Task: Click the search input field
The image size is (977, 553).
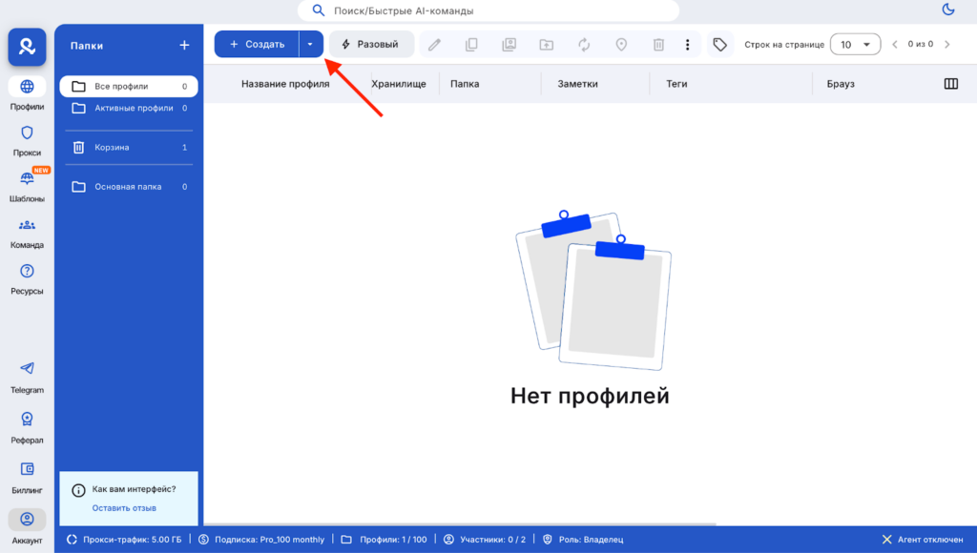Action: pyautogui.click(x=488, y=10)
